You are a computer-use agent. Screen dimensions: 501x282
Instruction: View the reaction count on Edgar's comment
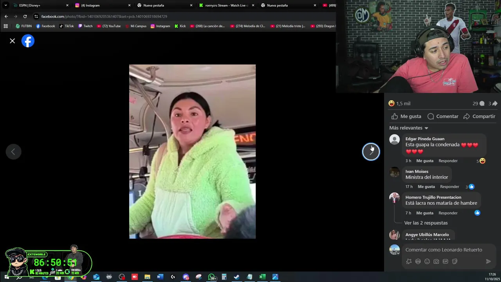point(481,161)
